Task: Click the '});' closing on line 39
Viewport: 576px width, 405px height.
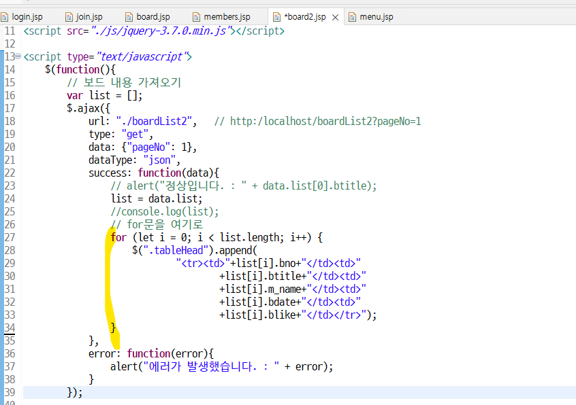Action: pos(75,393)
